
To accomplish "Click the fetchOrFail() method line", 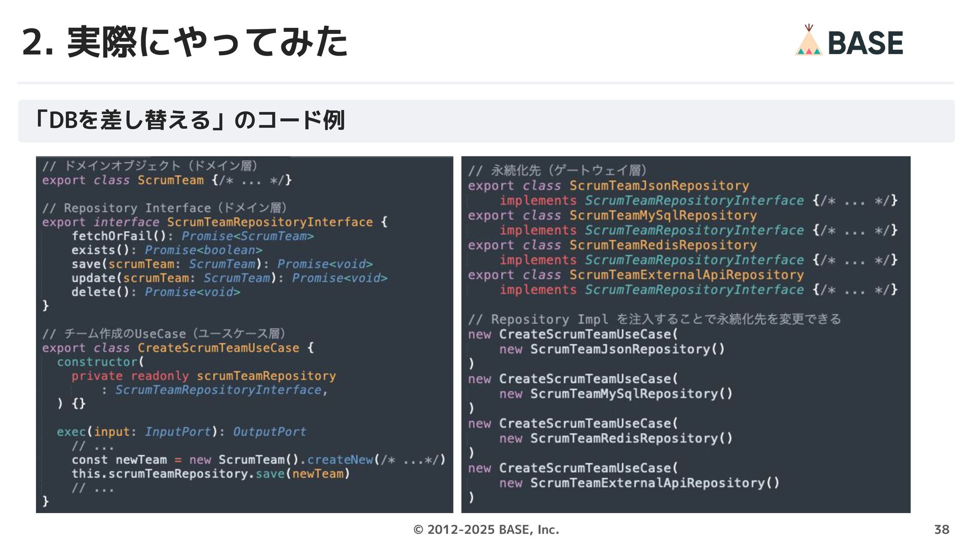I will 119,236.
